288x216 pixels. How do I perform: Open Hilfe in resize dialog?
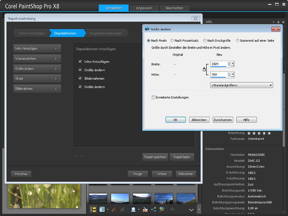247,120
